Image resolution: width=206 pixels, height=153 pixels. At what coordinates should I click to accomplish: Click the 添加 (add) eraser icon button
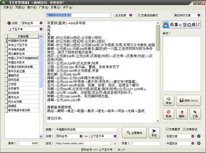[x=169, y=100]
